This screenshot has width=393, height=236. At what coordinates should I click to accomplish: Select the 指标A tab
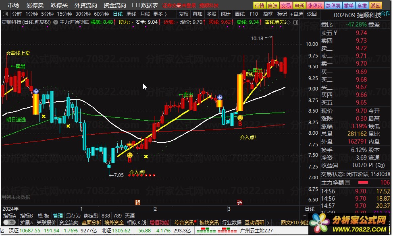point(10,215)
